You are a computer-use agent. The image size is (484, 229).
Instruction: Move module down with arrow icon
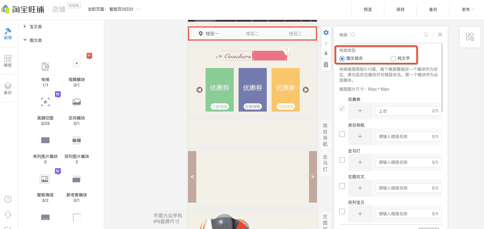tap(326, 54)
